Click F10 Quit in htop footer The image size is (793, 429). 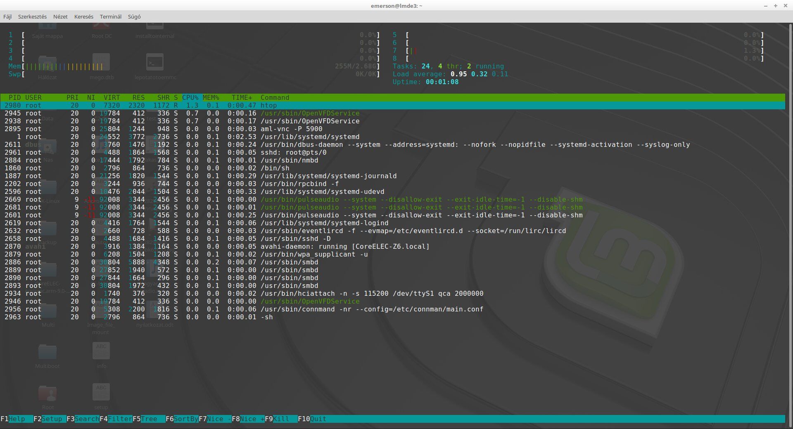[312, 419]
